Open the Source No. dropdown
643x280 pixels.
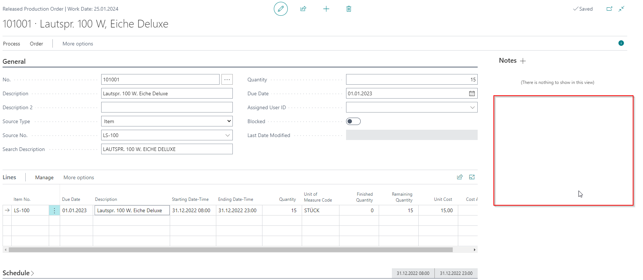[x=228, y=135]
